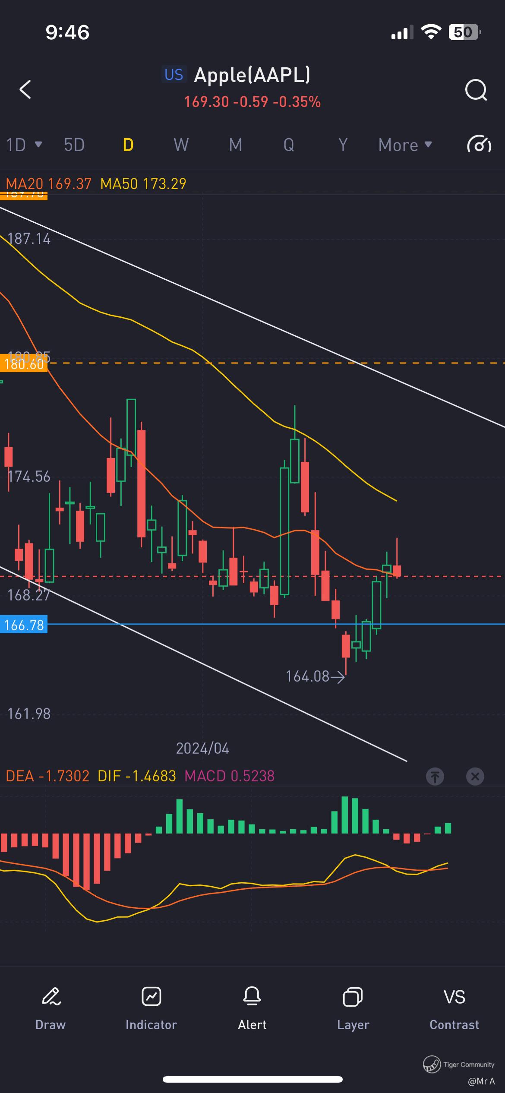
Task: Open the search magnifier icon
Action: tap(476, 90)
